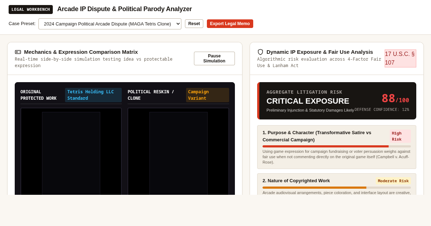
Task: Click DEFENSE CONFIDENCE: 12% text
Action: pos(382,110)
